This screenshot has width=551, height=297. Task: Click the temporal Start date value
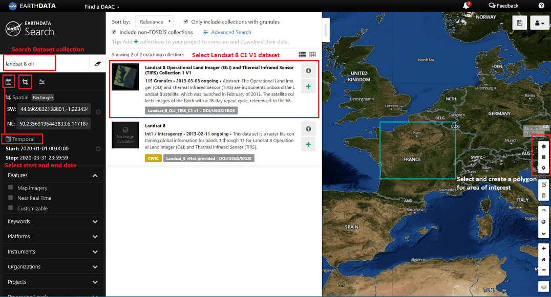[44, 149]
